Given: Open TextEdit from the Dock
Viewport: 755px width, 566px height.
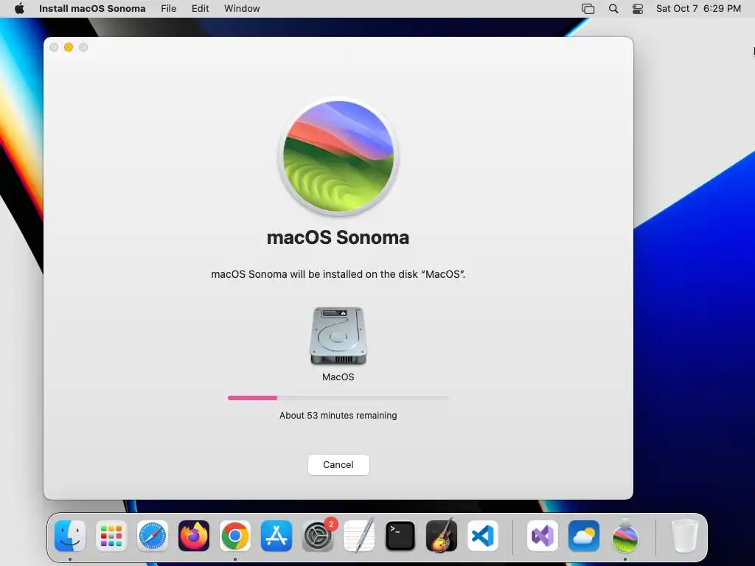Looking at the screenshot, I should 359,536.
